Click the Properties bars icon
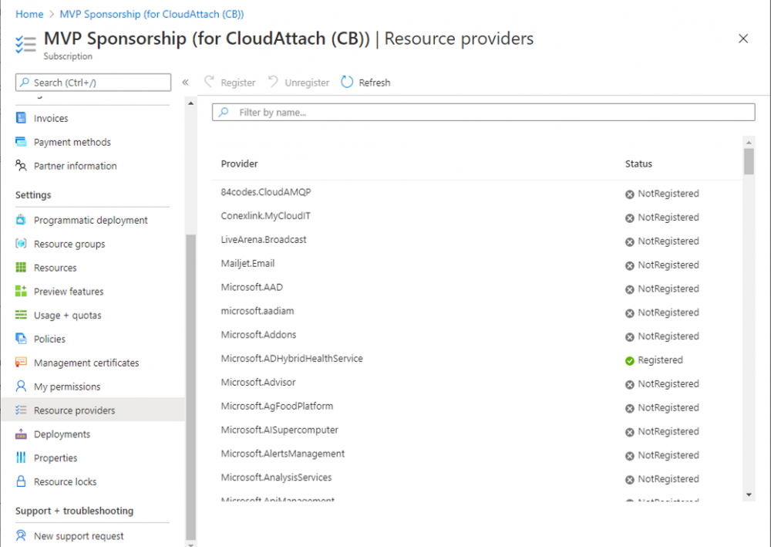Viewport: 771px width, 547px height. (x=21, y=458)
